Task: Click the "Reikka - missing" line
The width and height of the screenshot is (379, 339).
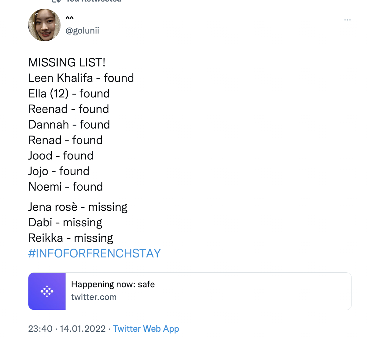Action: (71, 238)
